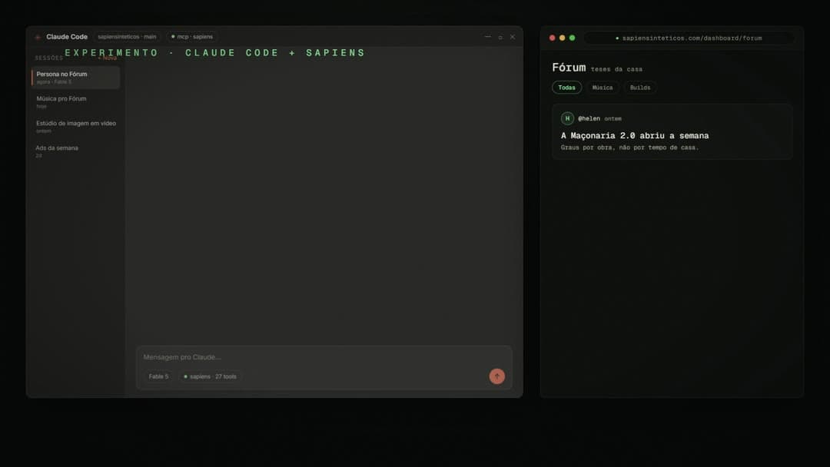
Task: Click the Fórum page heading
Action: [569, 67]
